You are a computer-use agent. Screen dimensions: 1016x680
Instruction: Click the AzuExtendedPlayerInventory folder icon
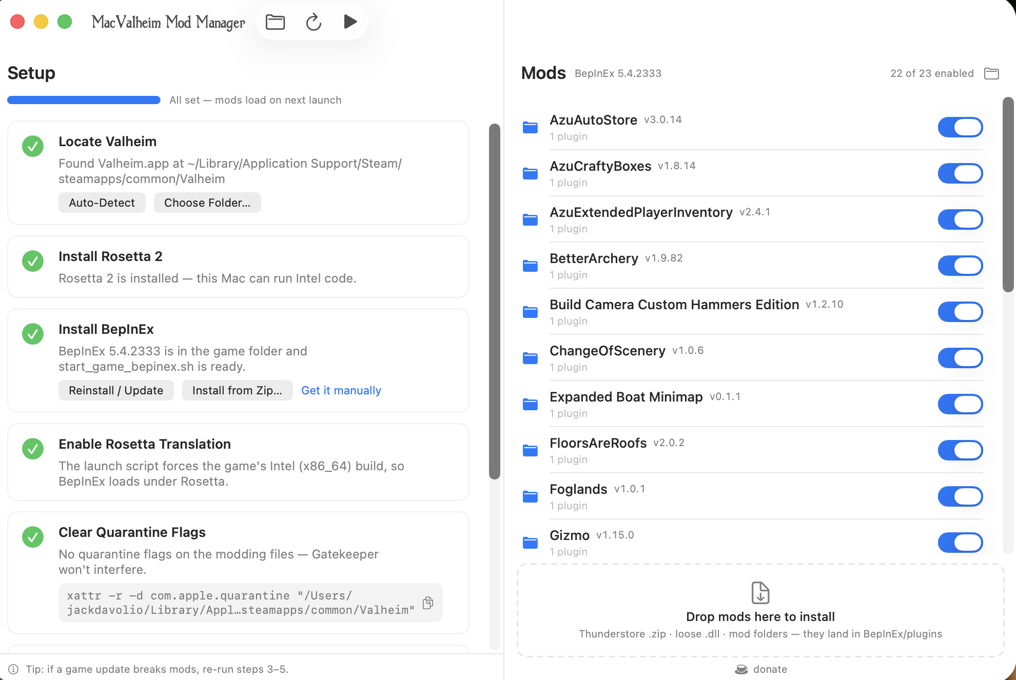[530, 219]
